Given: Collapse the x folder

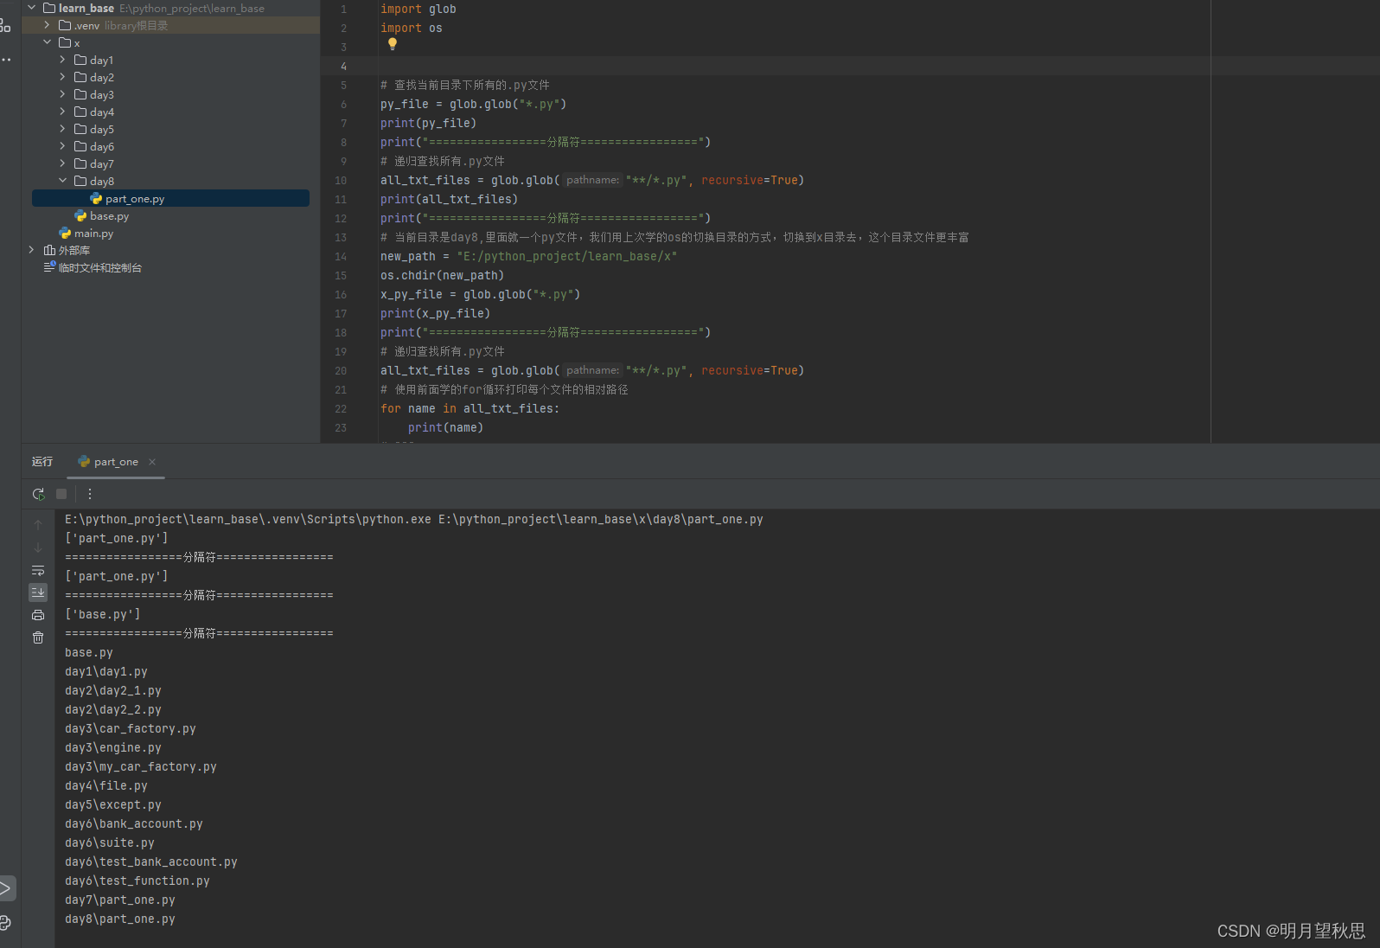Looking at the screenshot, I should [48, 42].
